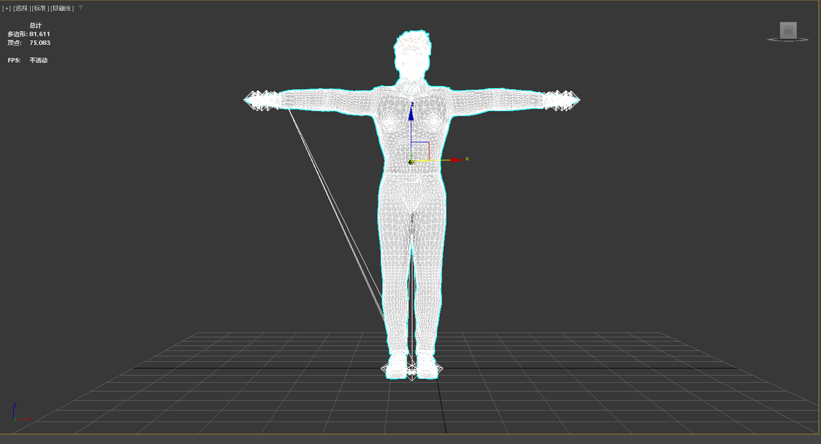Click the mesh hand at the right arm end
This screenshot has height=444, width=821.
coord(562,101)
